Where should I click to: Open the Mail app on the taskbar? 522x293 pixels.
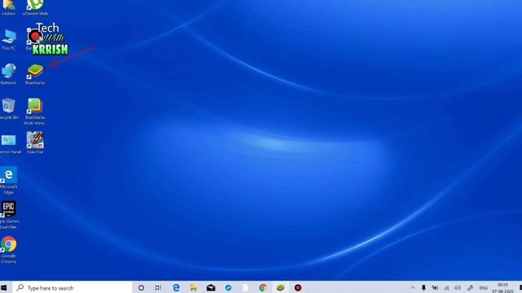tap(210, 287)
